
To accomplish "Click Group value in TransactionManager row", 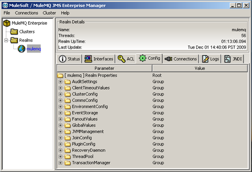I will point(158,163).
